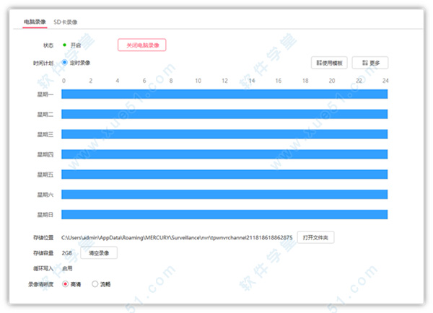Viewport: 433px width, 313px height.
Task: Click the storage location path text
Action: (x=177, y=237)
